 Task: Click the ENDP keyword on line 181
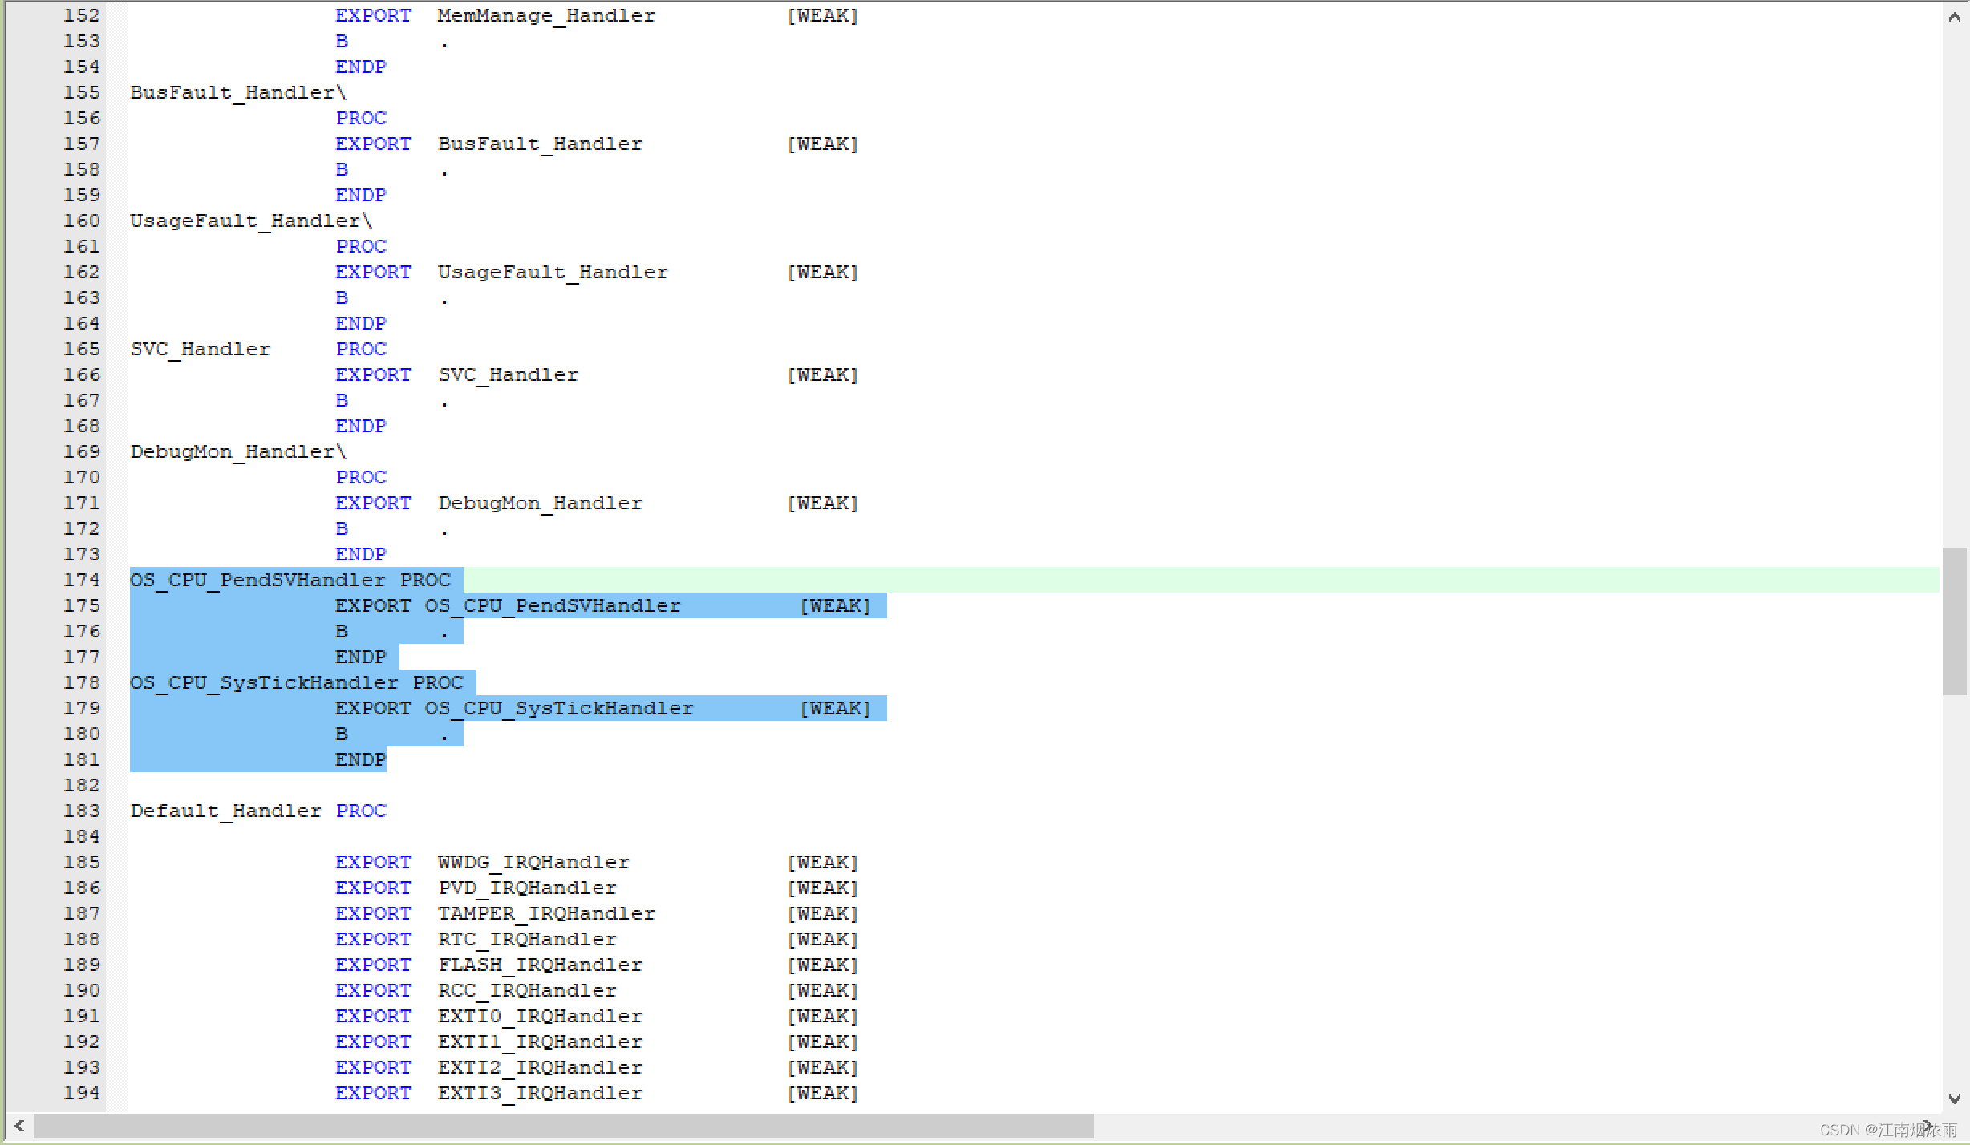(361, 759)
